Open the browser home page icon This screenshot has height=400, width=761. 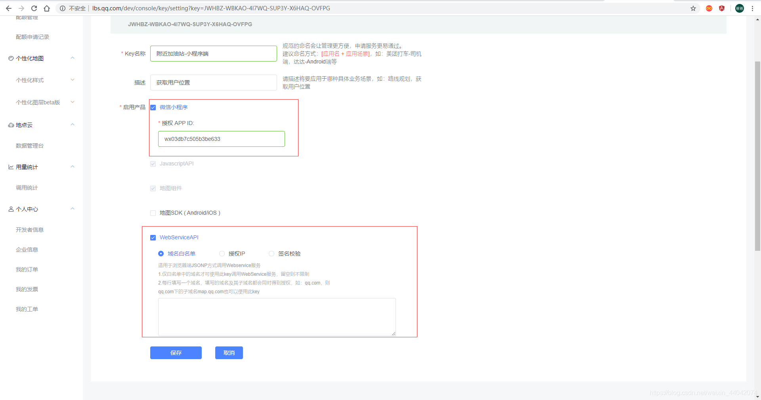pyautogui.click(x=47, y=8)
